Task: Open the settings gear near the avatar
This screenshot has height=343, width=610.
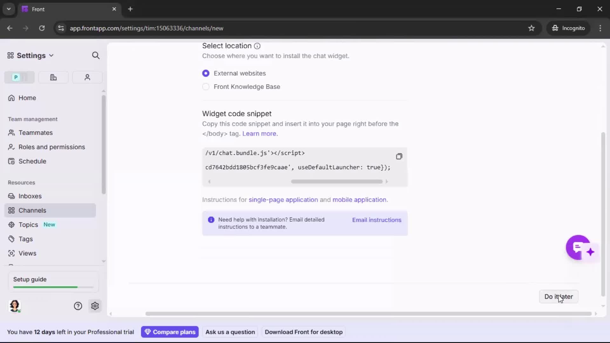Action: (95, 306)
